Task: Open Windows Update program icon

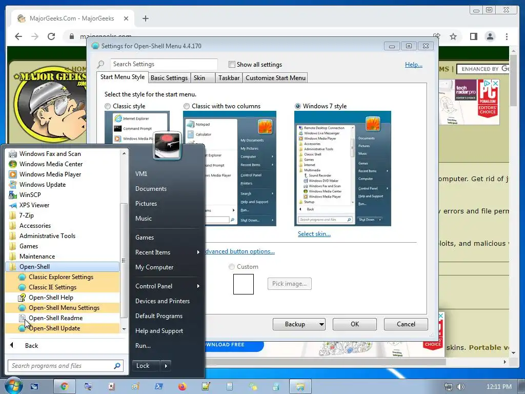Action: [x=13, y=185]
